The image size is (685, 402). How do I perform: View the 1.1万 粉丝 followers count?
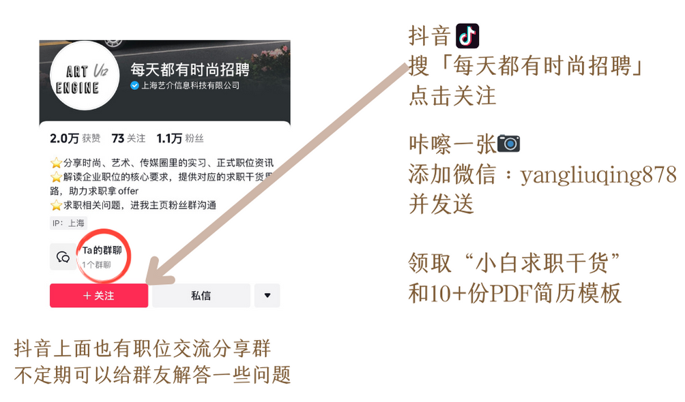click(x=180, y=138)
